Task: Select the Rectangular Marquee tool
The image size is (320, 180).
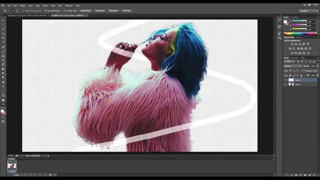Action: (3, 24)
